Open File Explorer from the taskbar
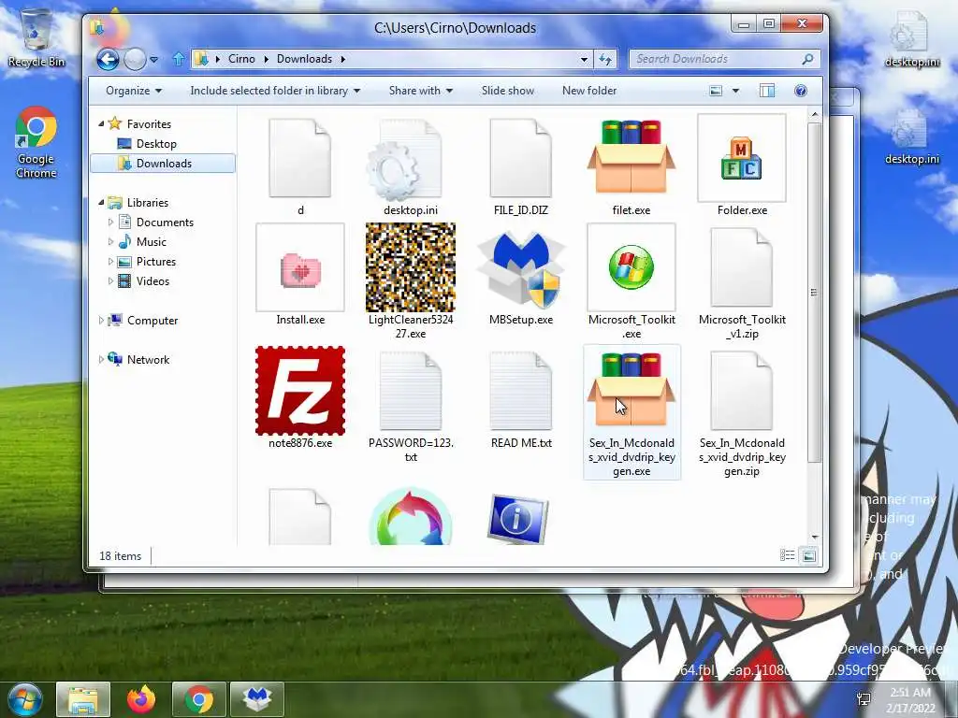The height and width of the screenshot is (718, 958). point(83,699)
